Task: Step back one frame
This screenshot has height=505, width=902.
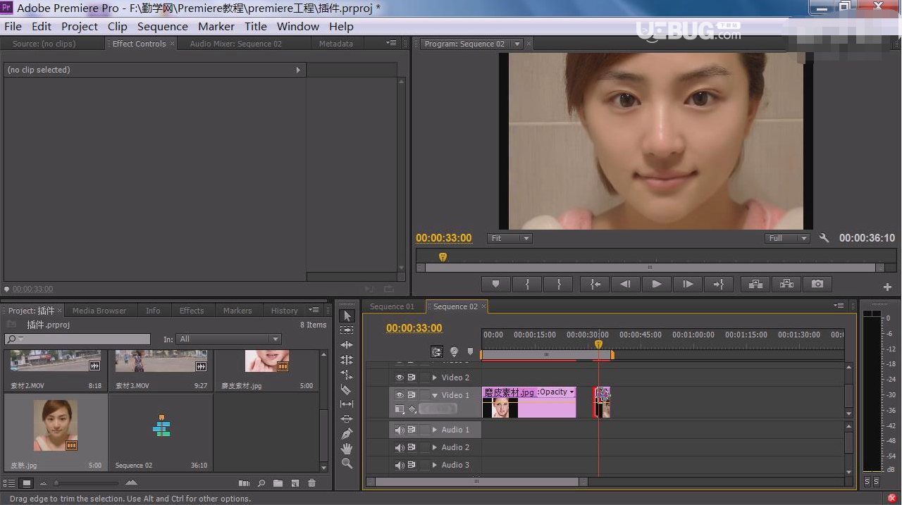Action: (626, 284)
